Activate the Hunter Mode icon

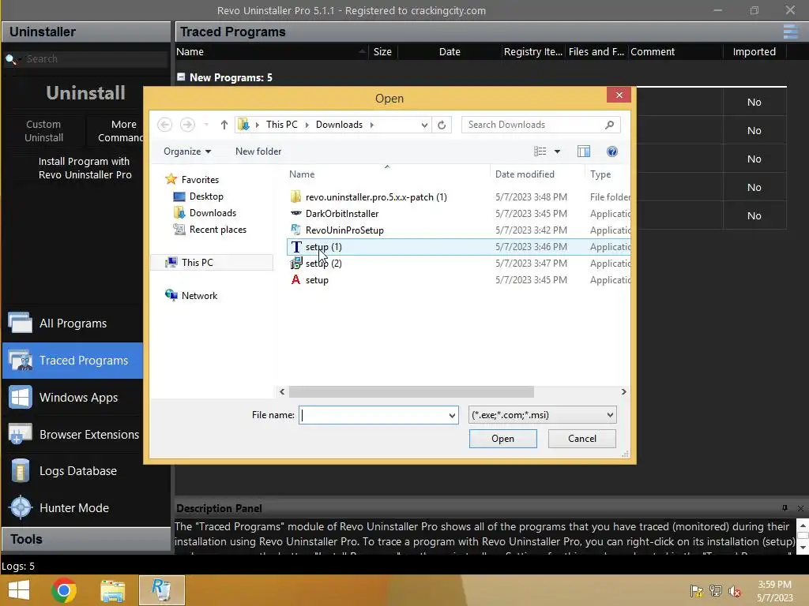pyautogui.click(x=21, y=507)
